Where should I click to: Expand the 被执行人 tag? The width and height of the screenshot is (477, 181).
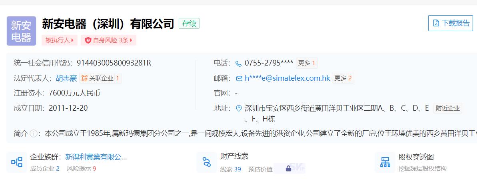click(60, 40)
